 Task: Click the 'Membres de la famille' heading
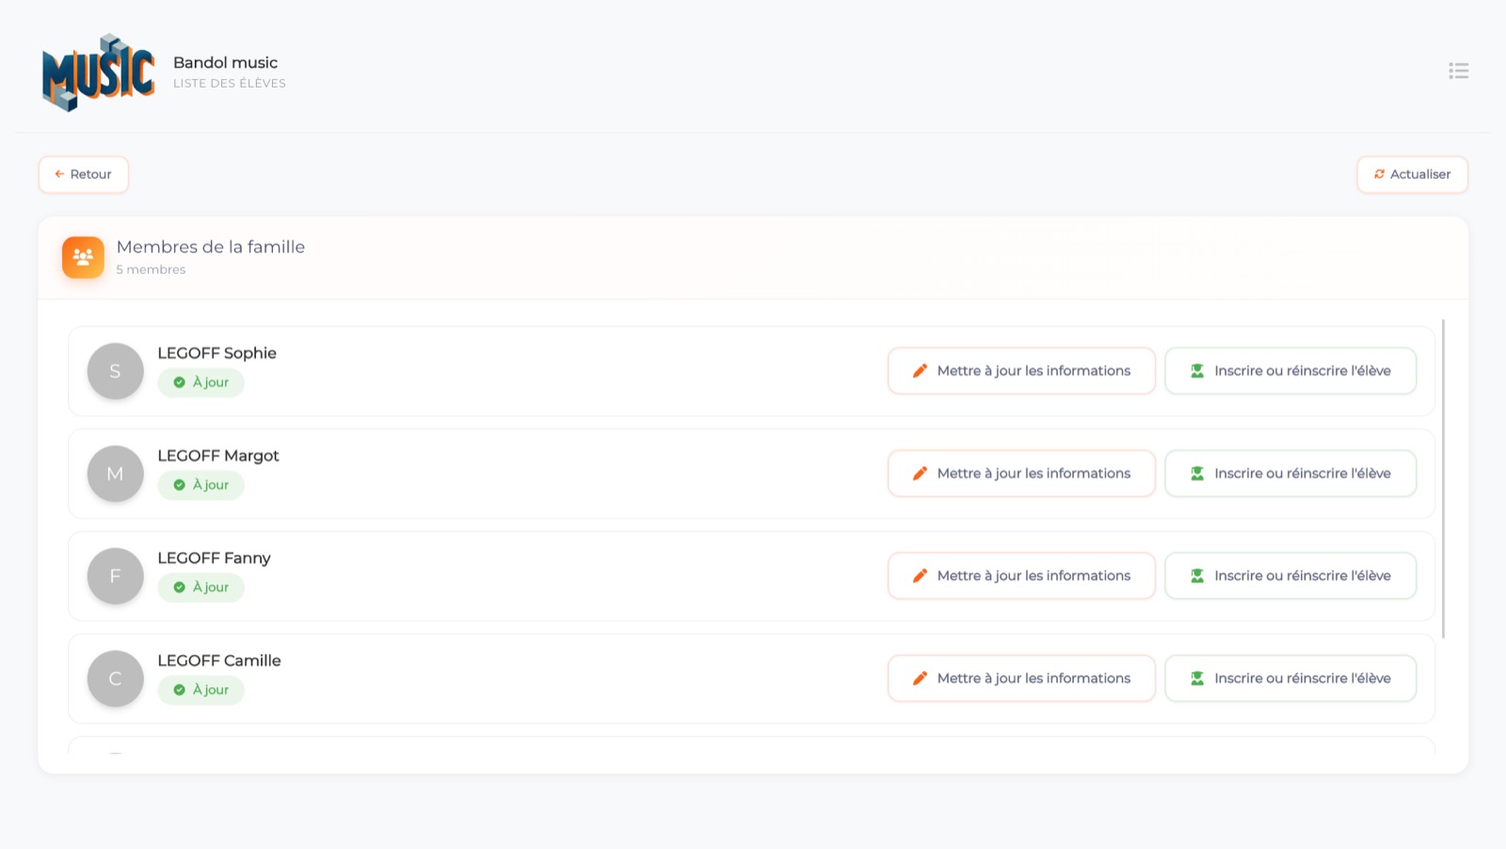211,247
